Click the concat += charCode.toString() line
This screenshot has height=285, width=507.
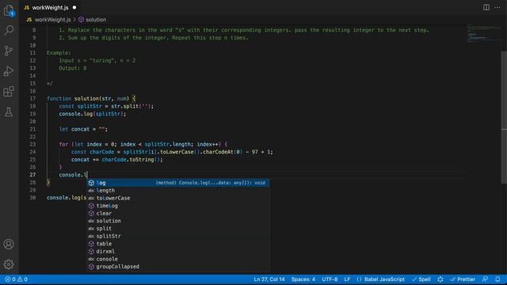coord(117,160)
